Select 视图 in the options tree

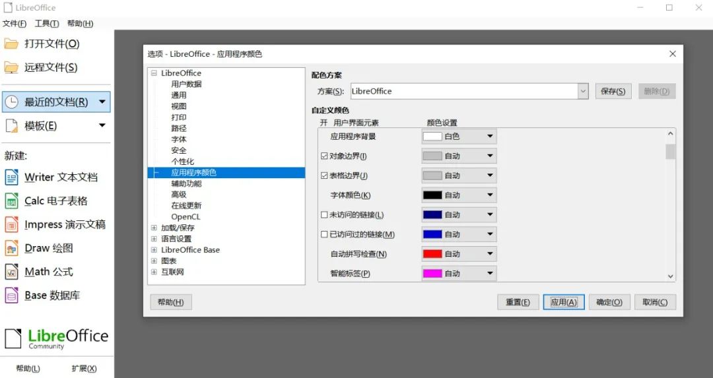(x=179, y=106)
